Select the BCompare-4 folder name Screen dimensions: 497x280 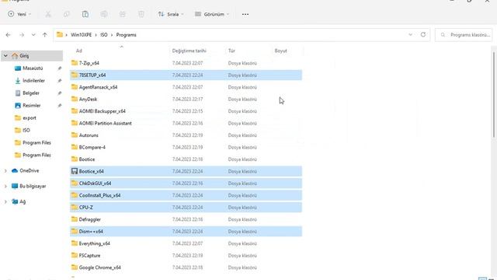(92, 148)
